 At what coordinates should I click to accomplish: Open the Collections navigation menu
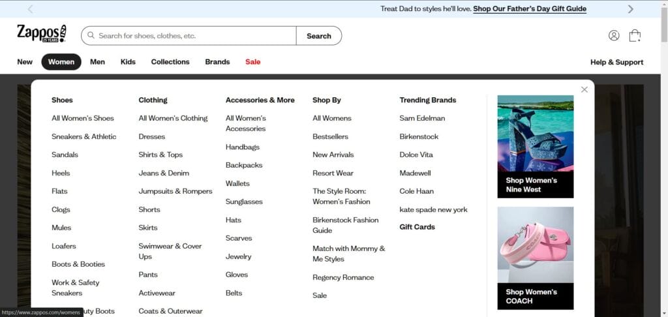click(170, 62)
